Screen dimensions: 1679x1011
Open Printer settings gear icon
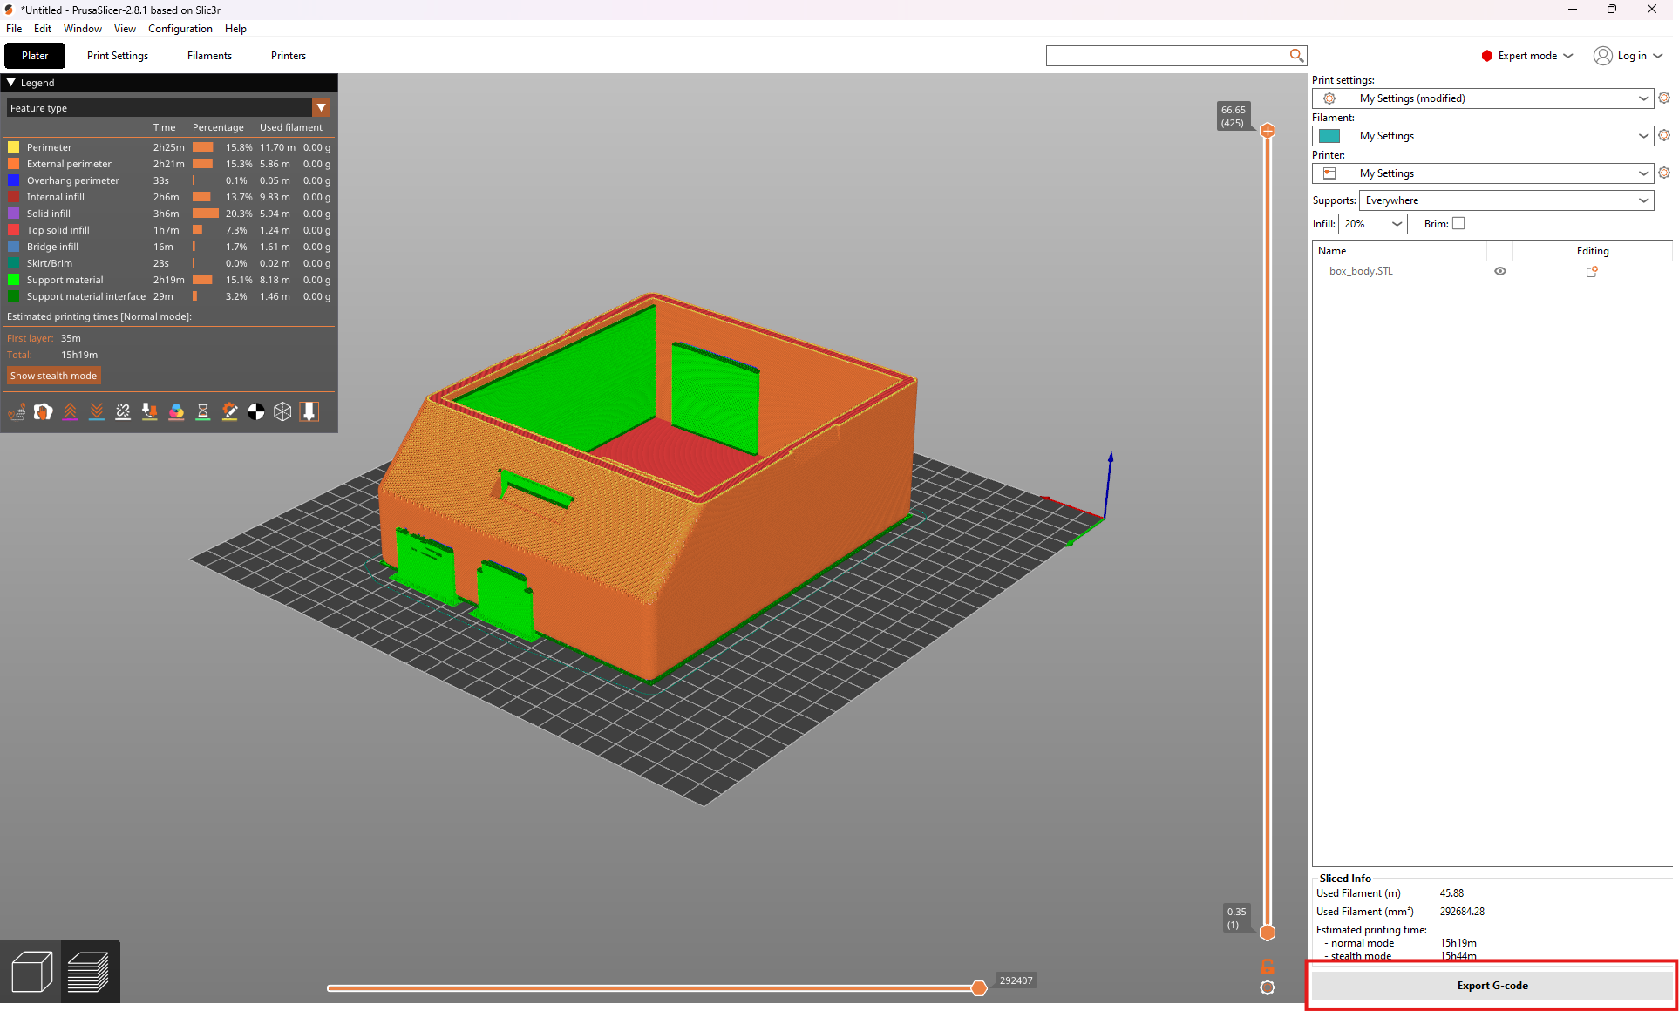[1664, 173]
